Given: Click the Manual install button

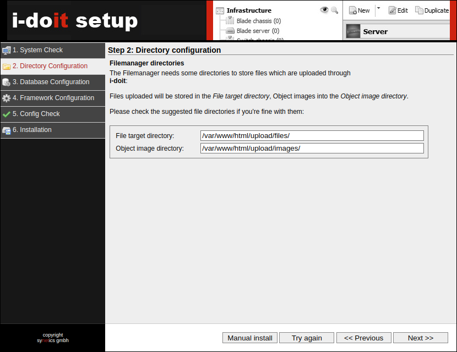Looking at the screenshot, I should coord(250,338).
